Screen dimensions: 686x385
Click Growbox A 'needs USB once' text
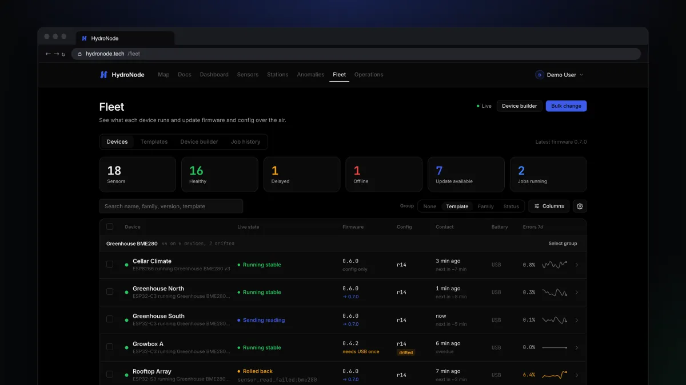coord(361,352)
